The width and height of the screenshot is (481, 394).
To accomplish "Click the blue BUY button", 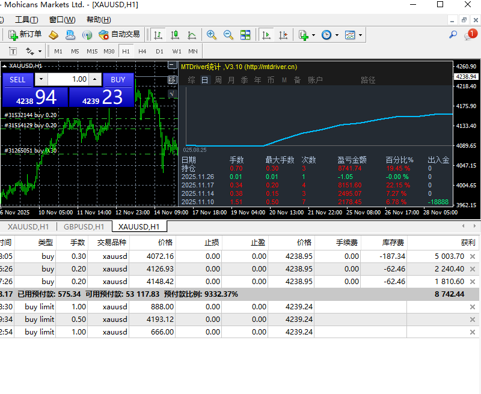I will (x=118, y=79).
